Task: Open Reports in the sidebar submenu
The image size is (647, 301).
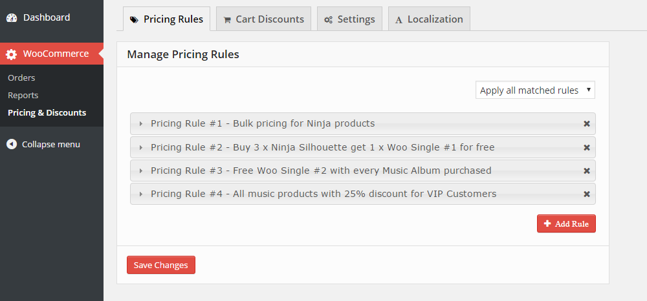Action: [x=23, y=95]
